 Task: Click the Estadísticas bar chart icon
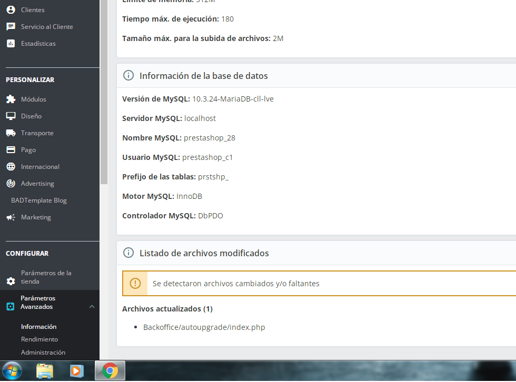[x=11, y=43]
